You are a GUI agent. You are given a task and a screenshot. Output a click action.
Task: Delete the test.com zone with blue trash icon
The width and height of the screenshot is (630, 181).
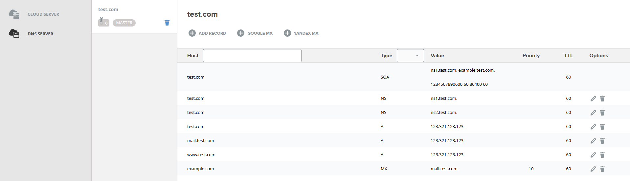pos(167,23)
